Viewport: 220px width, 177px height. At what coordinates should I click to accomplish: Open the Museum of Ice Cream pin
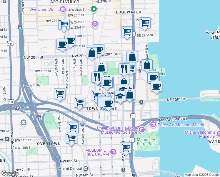click(x=113, y=152)
